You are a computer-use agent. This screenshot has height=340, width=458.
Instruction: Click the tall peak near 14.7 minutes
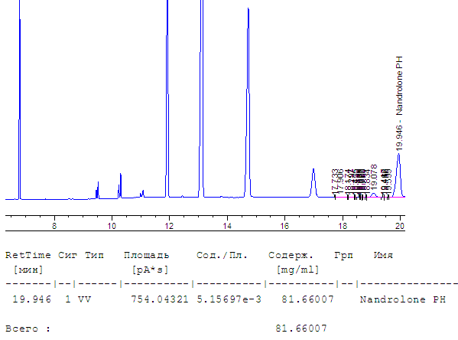248,103
